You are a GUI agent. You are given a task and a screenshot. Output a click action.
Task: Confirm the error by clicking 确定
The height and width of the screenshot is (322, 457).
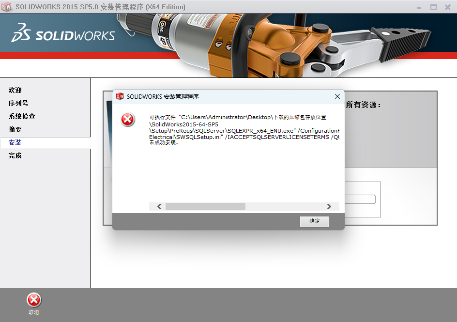point(314,221)
